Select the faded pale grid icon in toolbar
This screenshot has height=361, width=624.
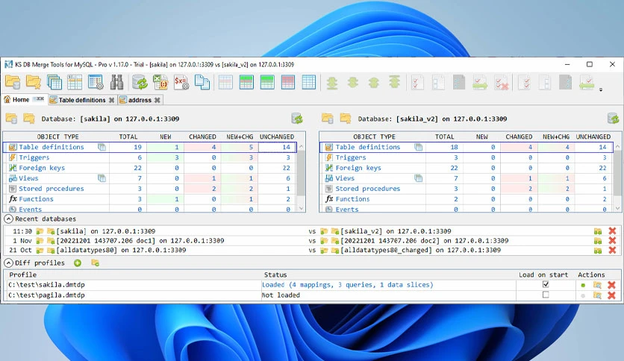[225, 82]
